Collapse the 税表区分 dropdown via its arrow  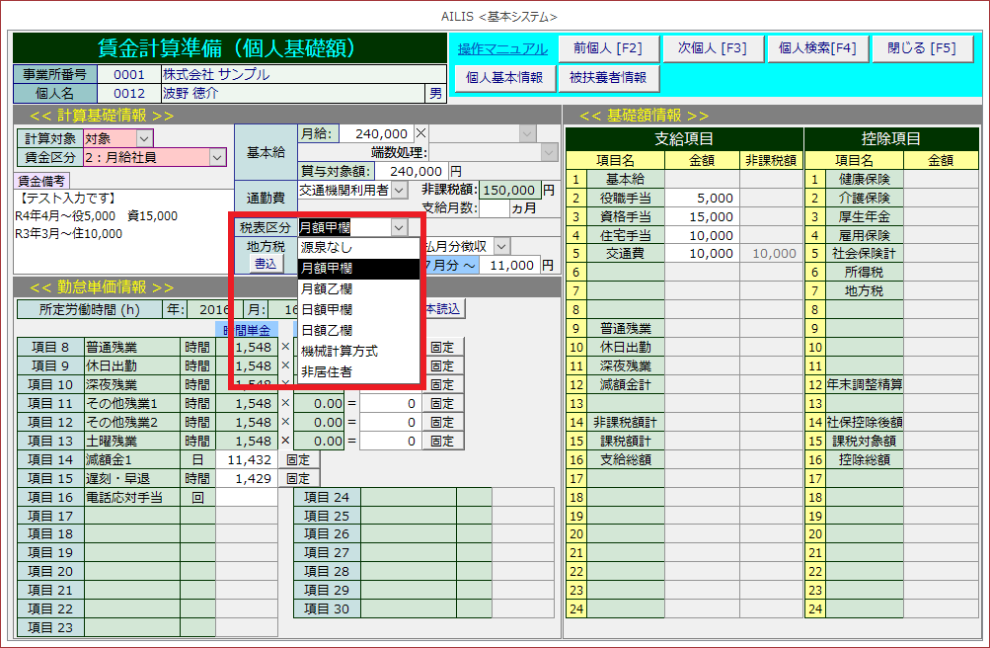(398, 227)
